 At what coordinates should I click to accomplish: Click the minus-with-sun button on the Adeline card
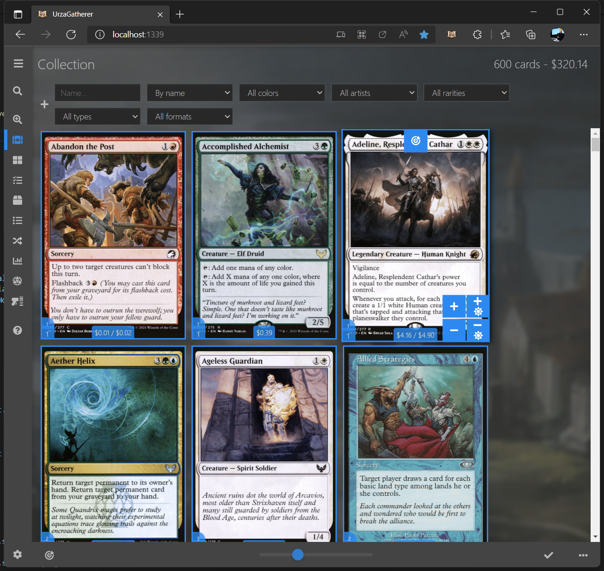click(x=478, y=330)
